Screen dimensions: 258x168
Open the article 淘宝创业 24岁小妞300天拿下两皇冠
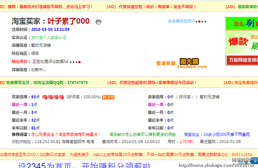coord(217,135)
